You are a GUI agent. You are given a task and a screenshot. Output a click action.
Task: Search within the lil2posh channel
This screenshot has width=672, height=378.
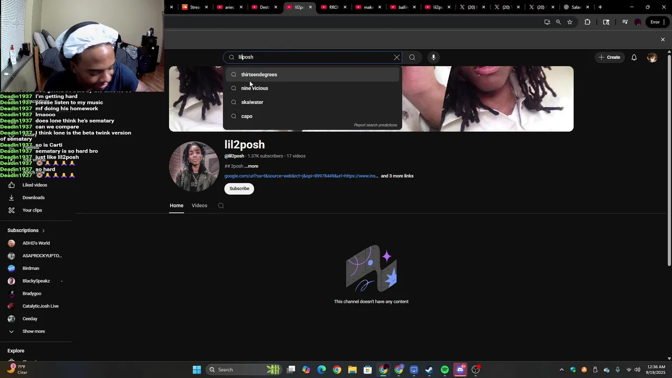[x=221, y=206]
